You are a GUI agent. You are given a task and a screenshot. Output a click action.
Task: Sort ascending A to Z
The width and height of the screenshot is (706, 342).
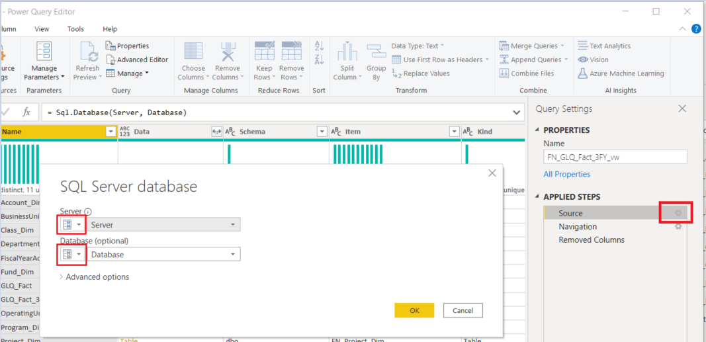(x=319, y=46)
